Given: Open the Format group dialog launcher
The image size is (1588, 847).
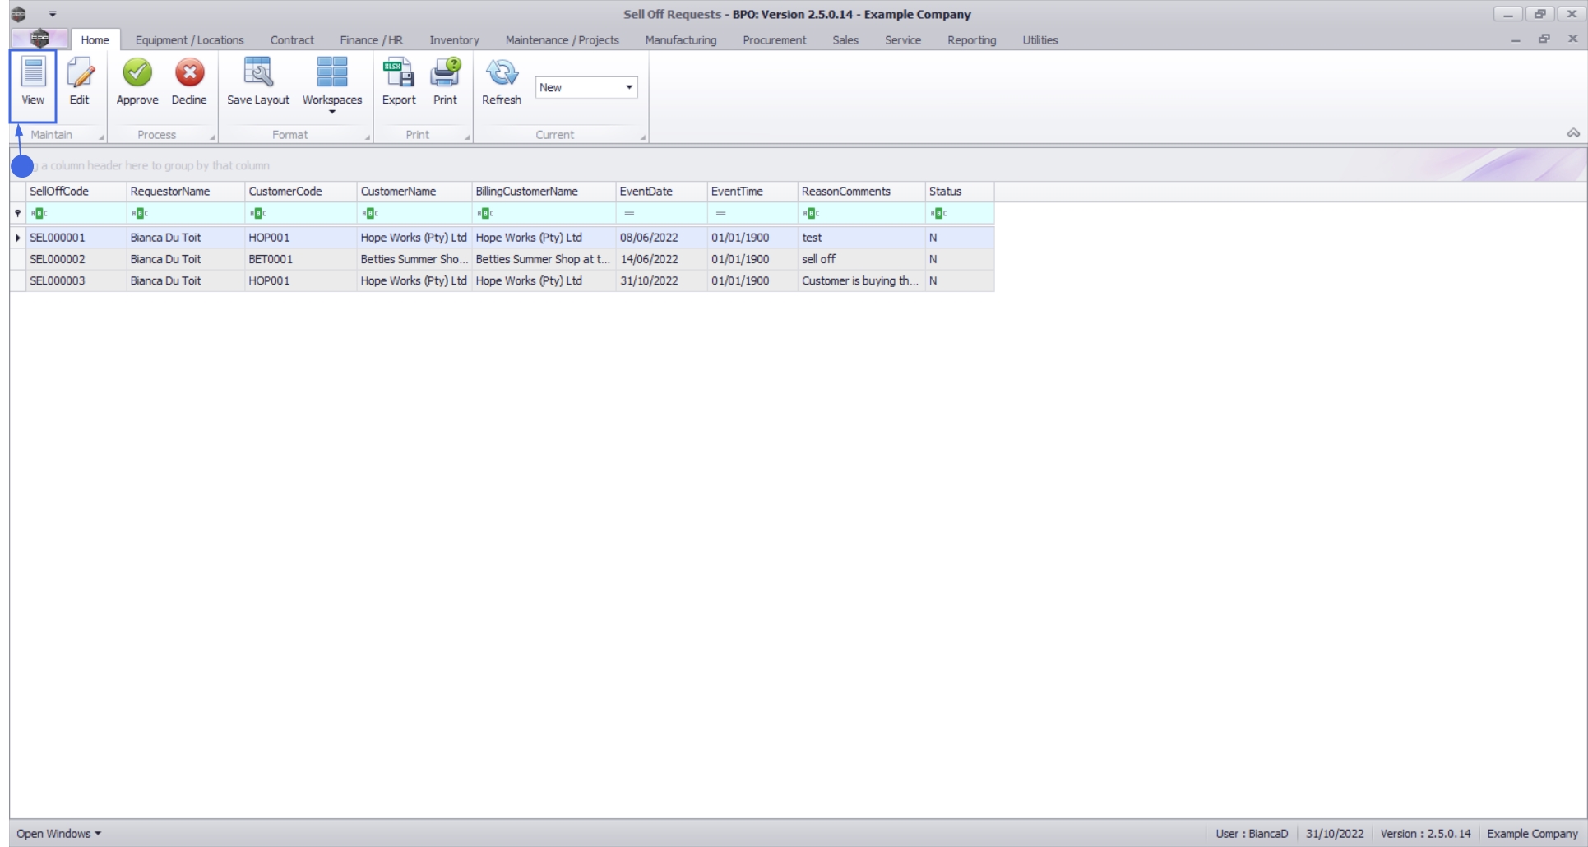Looking at the screenshot, I should pyautogui.click(x=368, y=137).
